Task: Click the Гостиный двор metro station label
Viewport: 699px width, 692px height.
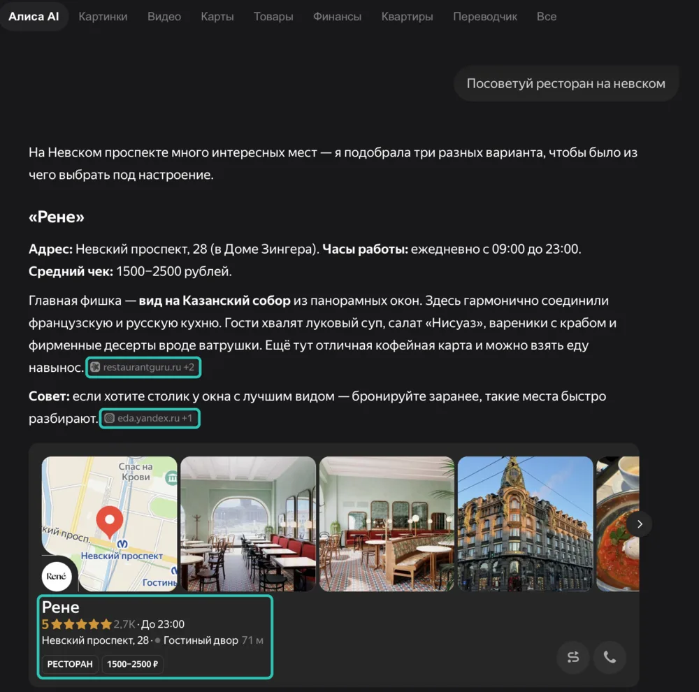Action: 201,640
